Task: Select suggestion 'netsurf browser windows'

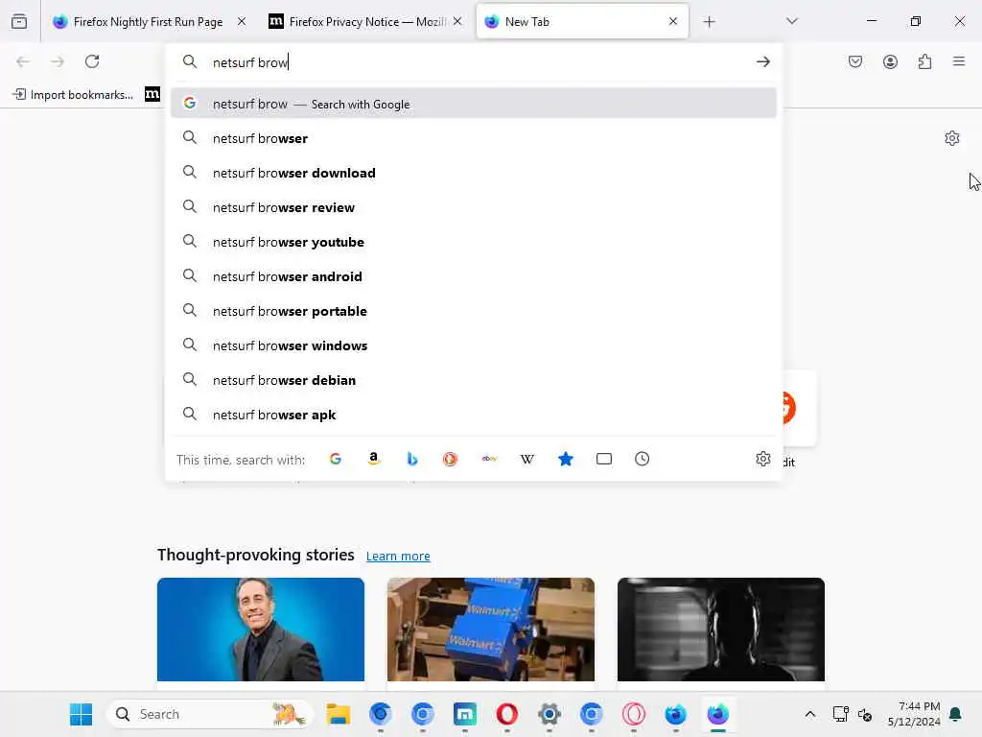Action: pos(474,345)
